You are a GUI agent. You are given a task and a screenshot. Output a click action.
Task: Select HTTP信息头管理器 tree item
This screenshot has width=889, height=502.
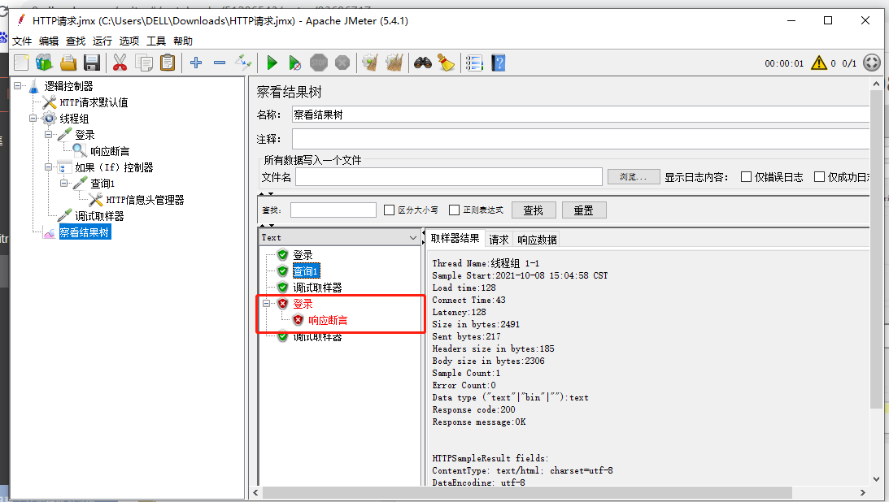click(x=145, y=200)
